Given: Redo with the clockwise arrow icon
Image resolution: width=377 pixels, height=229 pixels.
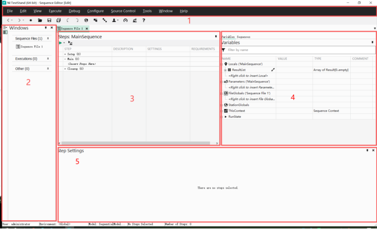Looking at the screenshot, I should 77,20.
